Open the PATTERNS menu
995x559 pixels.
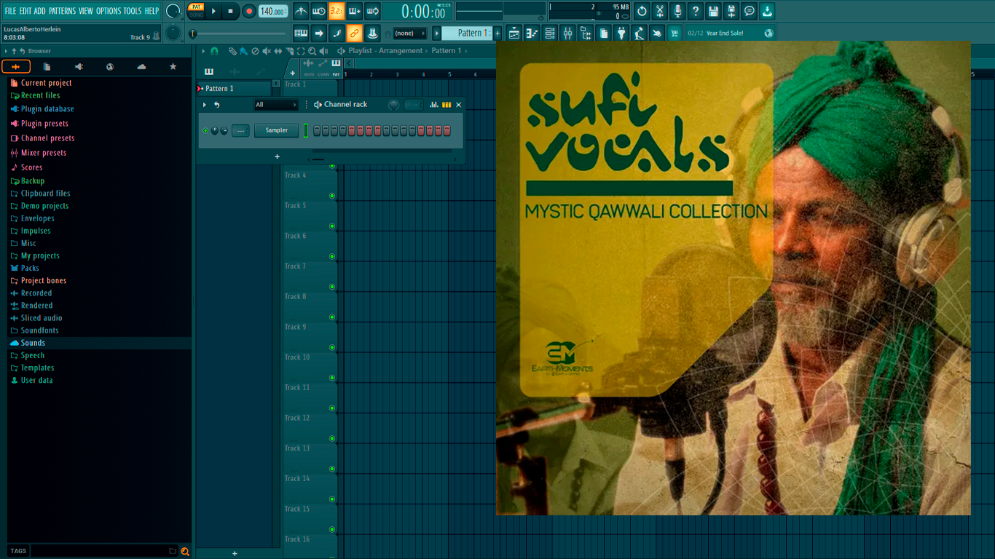click(x=62, y=11)
